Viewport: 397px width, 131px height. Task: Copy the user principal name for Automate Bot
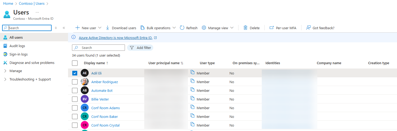[x=193, y=90]
